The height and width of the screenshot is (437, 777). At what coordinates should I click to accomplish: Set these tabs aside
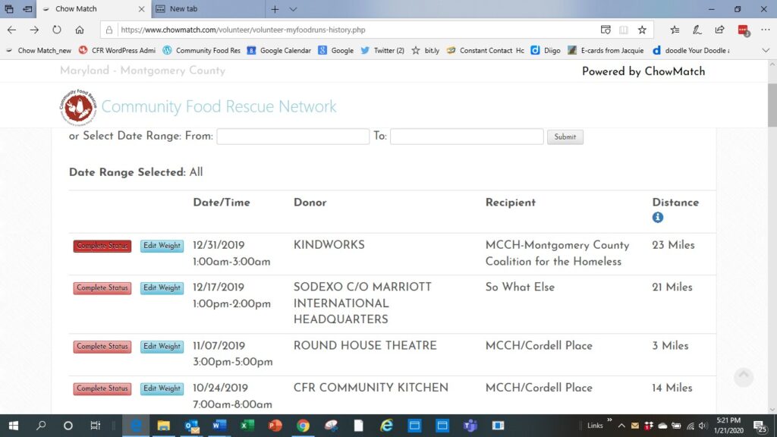click(x=27, y=9)
